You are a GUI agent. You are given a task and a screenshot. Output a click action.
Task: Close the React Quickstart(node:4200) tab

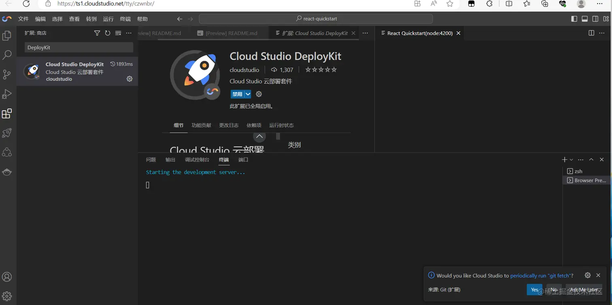(459, 33)
